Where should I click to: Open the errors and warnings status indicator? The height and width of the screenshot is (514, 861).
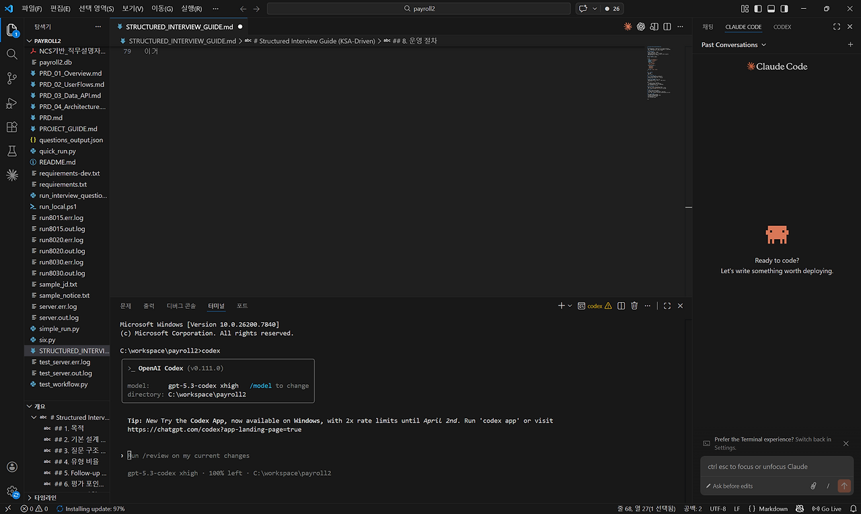click(34, 509)
